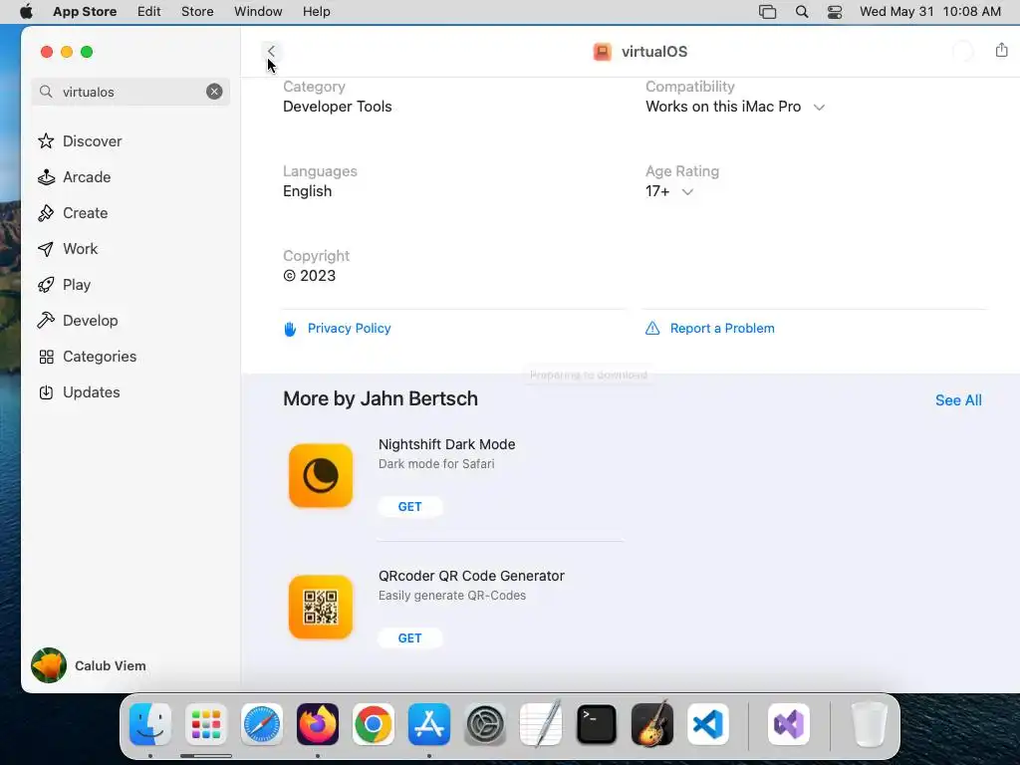1020x765 pixels.
Task: Show the date and time panel
Action: point(930,12)
